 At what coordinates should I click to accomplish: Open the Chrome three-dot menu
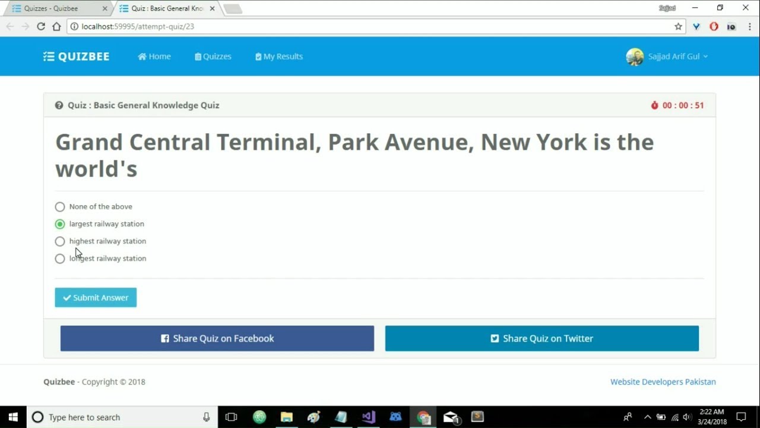[749, 26]
